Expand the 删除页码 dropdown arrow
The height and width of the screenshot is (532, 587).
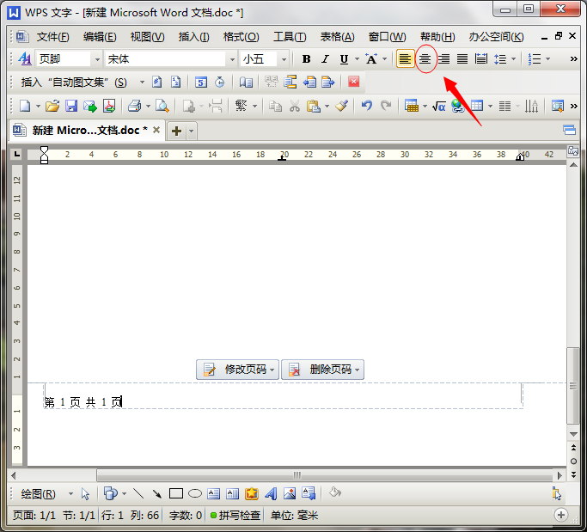[x=358, y=370]
